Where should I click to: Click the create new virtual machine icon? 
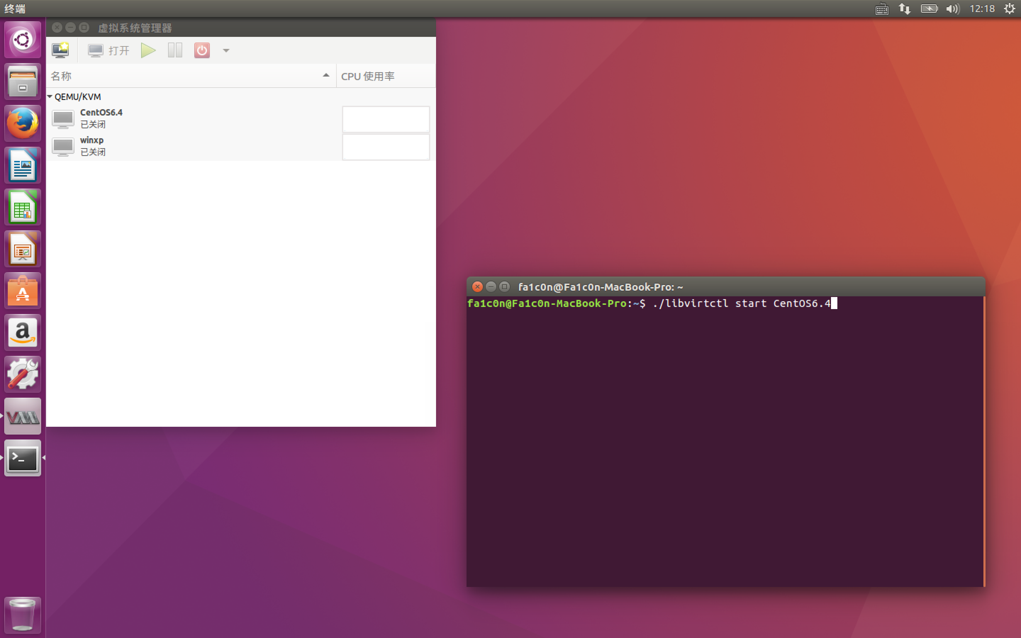pos(60,50)
